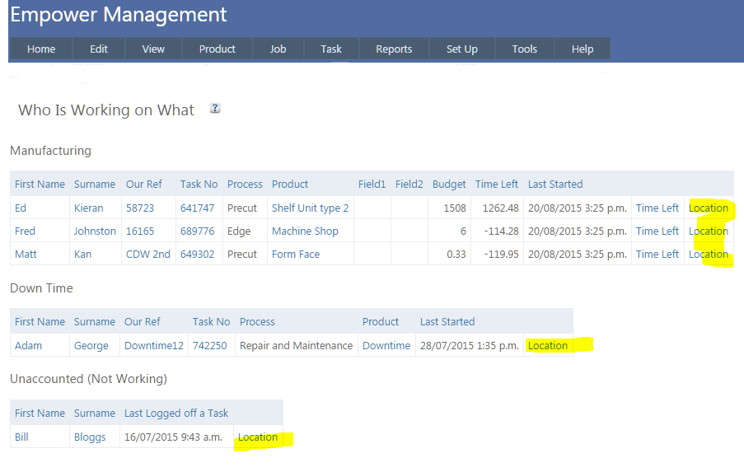Open the Tools menu

pyautogui.click(x=525, y=49)
